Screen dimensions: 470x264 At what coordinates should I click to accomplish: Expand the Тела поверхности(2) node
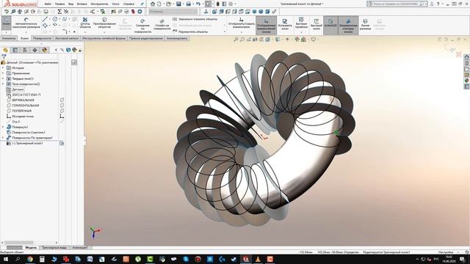click(x=3, y=84)
